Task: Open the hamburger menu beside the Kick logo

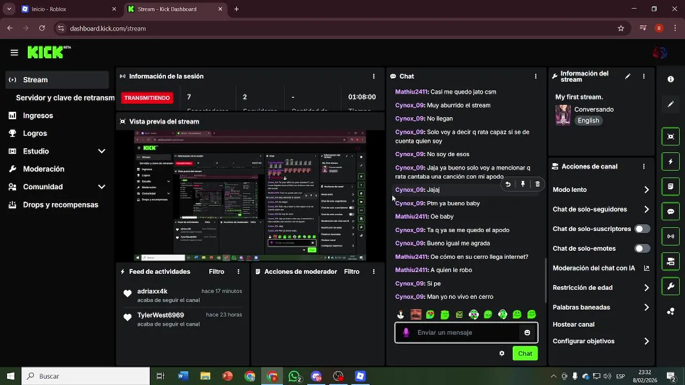Action: tap(14, 52)
